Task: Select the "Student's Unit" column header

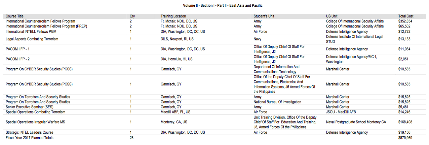Action: pos(264,16)
